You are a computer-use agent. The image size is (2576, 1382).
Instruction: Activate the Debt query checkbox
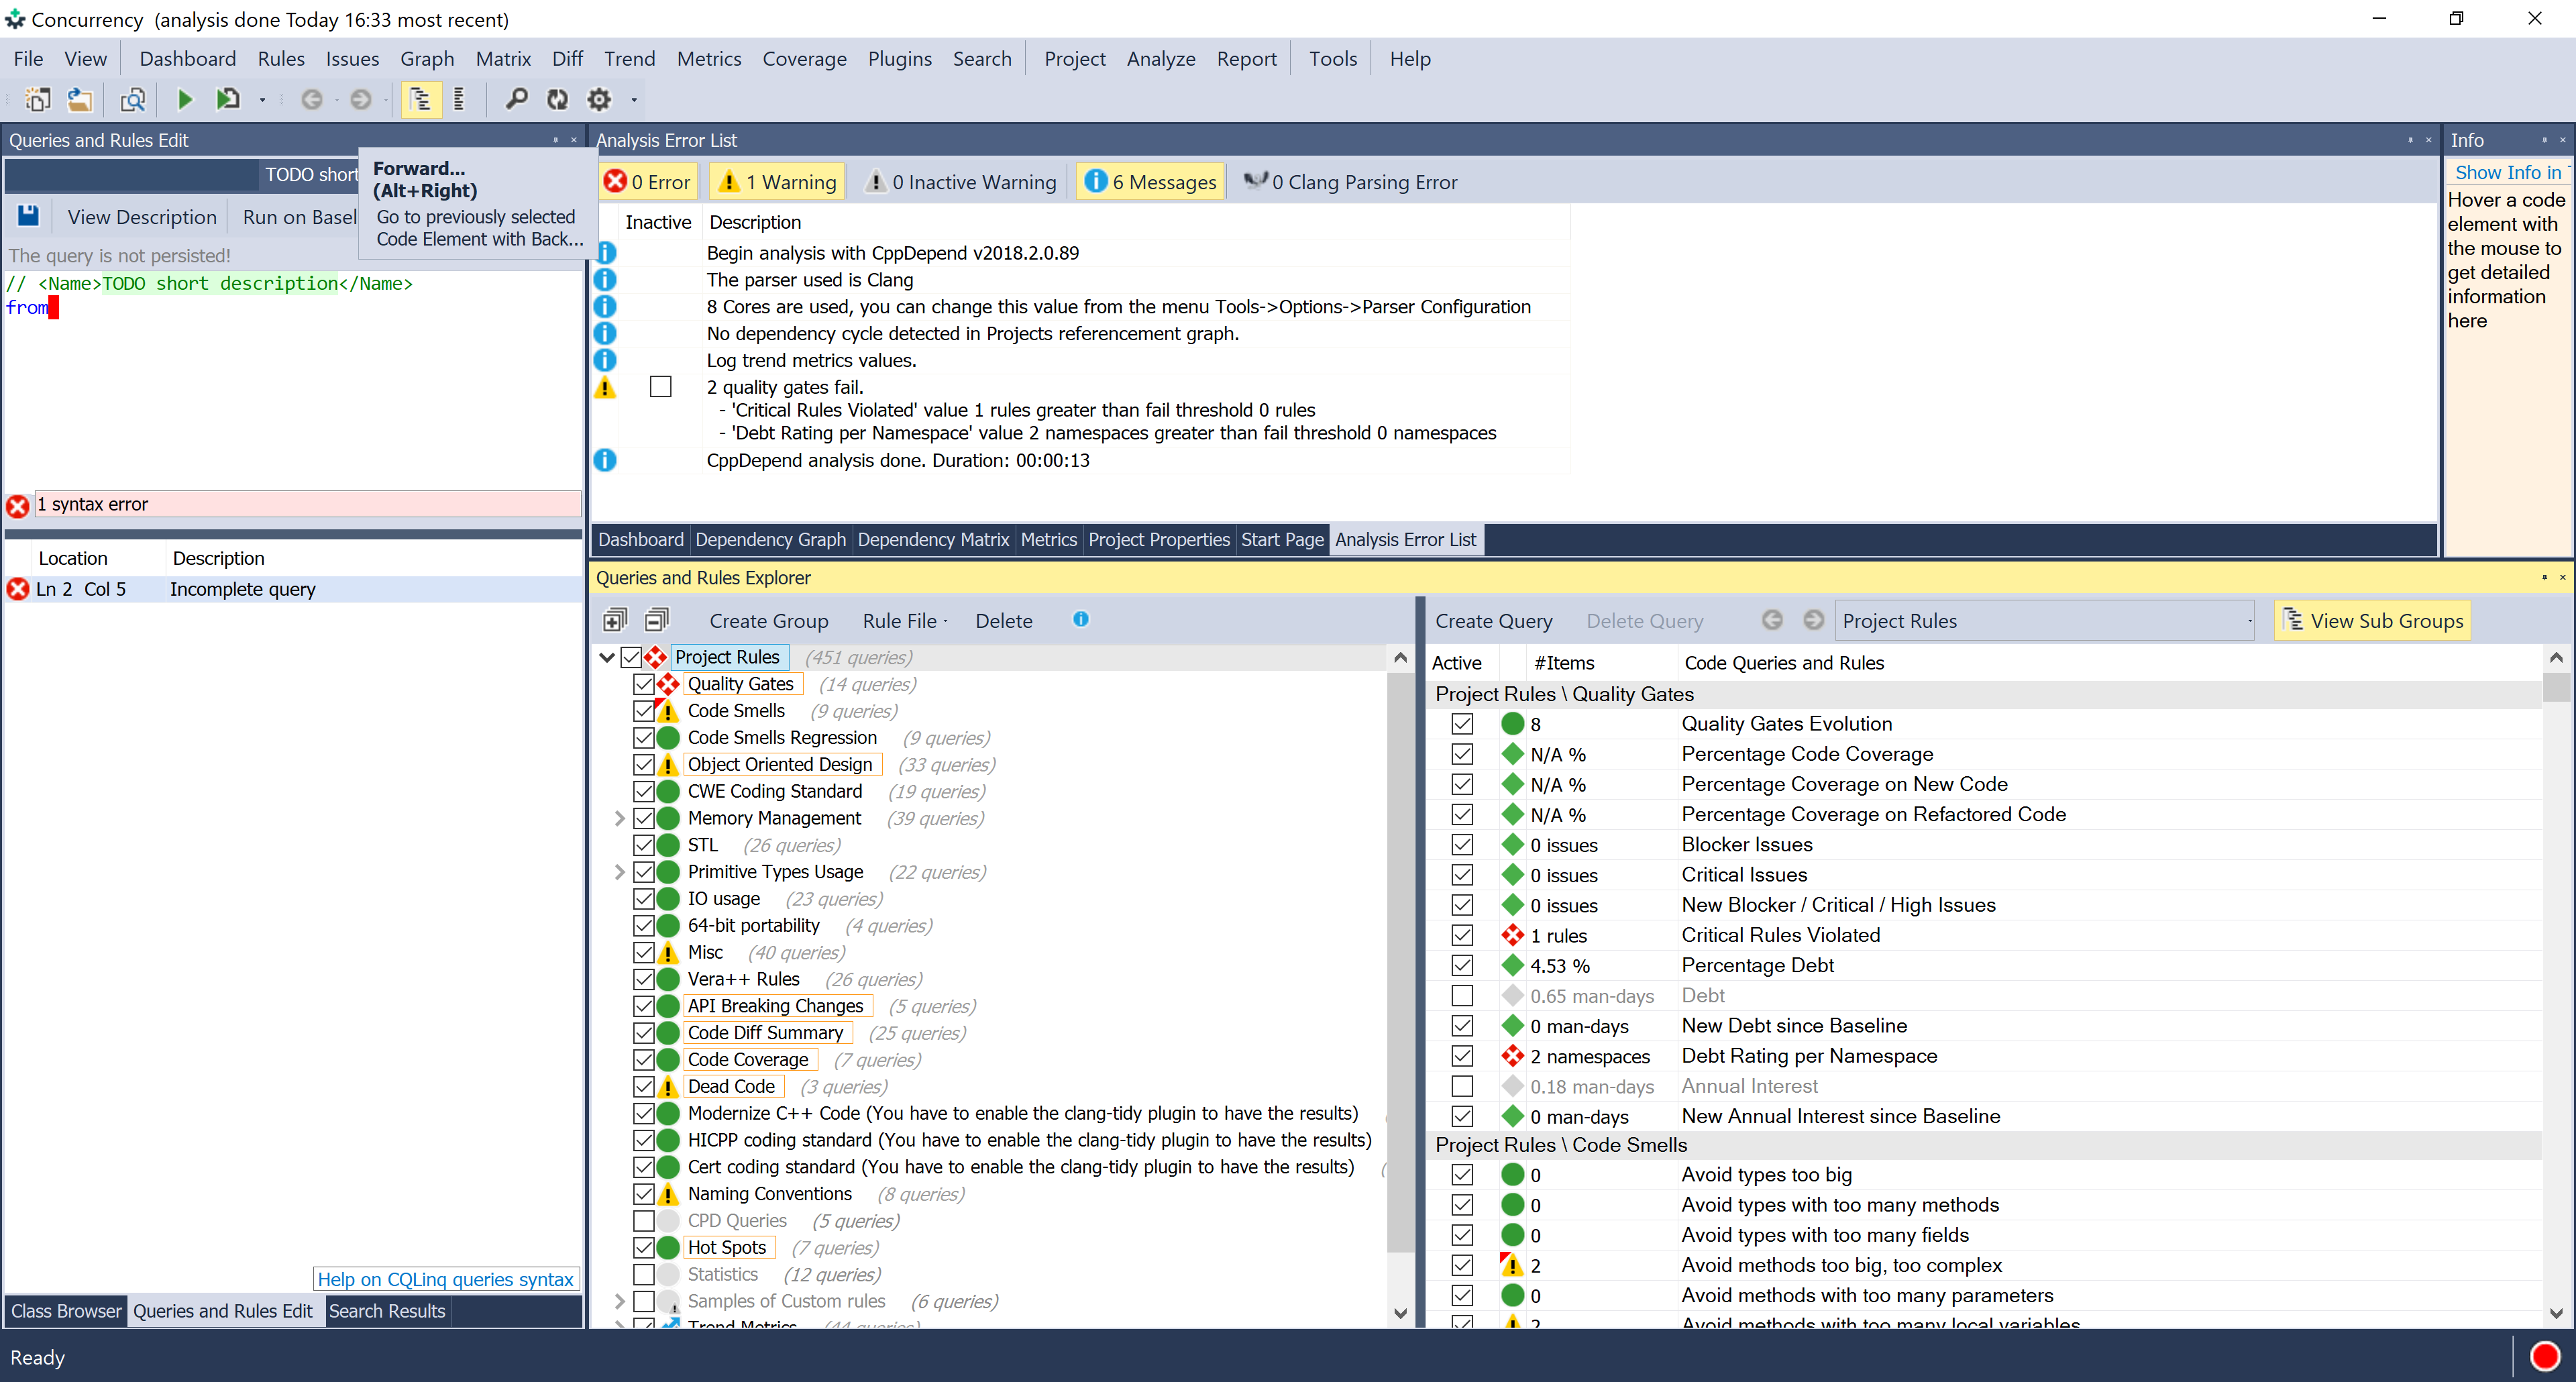point(1462,995)
